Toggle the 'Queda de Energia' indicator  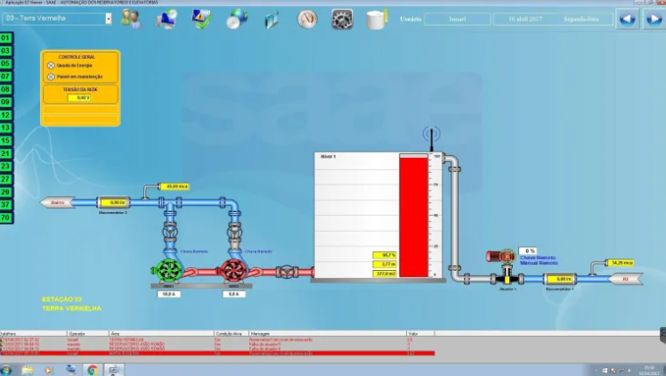click(51, 65)
